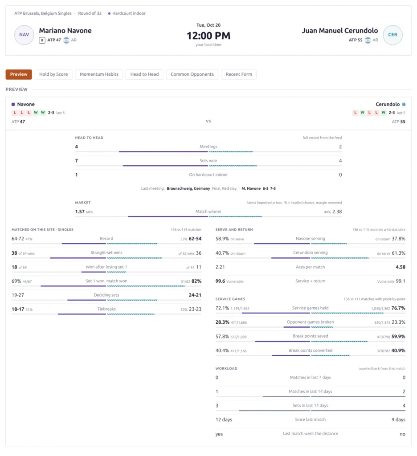Open the Head to Head tab

[x=144, y=74]
